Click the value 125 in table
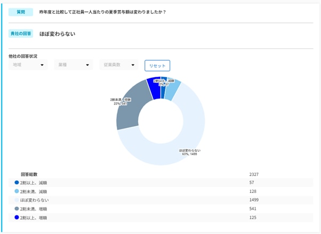 (253, 217)
